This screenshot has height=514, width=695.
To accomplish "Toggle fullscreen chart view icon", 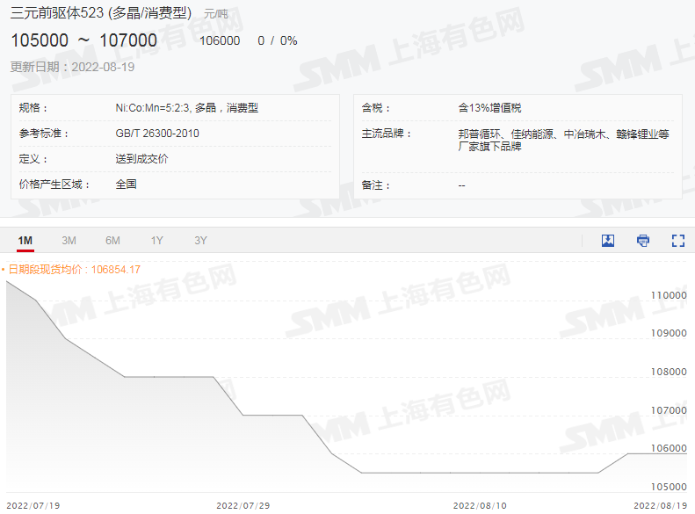I will click(677, 241).
